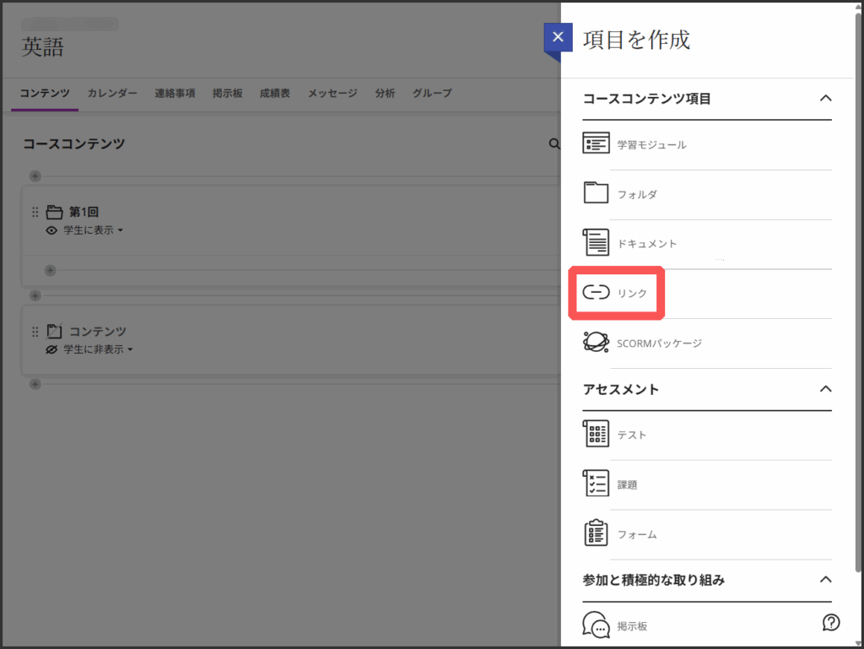This screenshot has height=649, width=864.
Task: Switch to the カレンダー tab
Action: [x=112, y=94]
